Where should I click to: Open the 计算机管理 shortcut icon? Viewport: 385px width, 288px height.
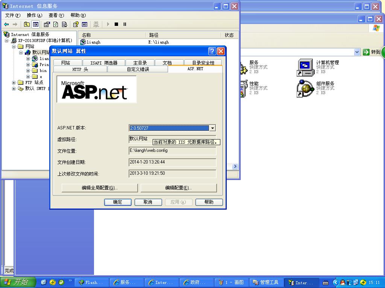point(305,67)
